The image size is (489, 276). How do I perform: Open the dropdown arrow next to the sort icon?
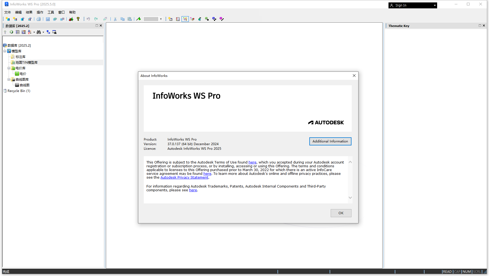click(x=34, y=32)
